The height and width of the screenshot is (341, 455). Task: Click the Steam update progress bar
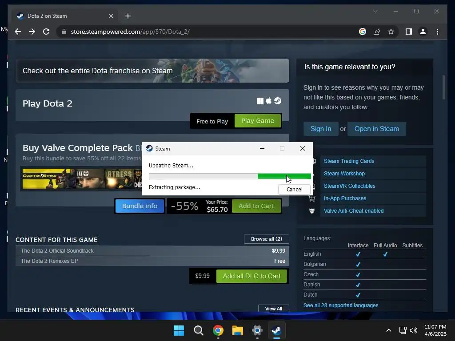[230, 176]
